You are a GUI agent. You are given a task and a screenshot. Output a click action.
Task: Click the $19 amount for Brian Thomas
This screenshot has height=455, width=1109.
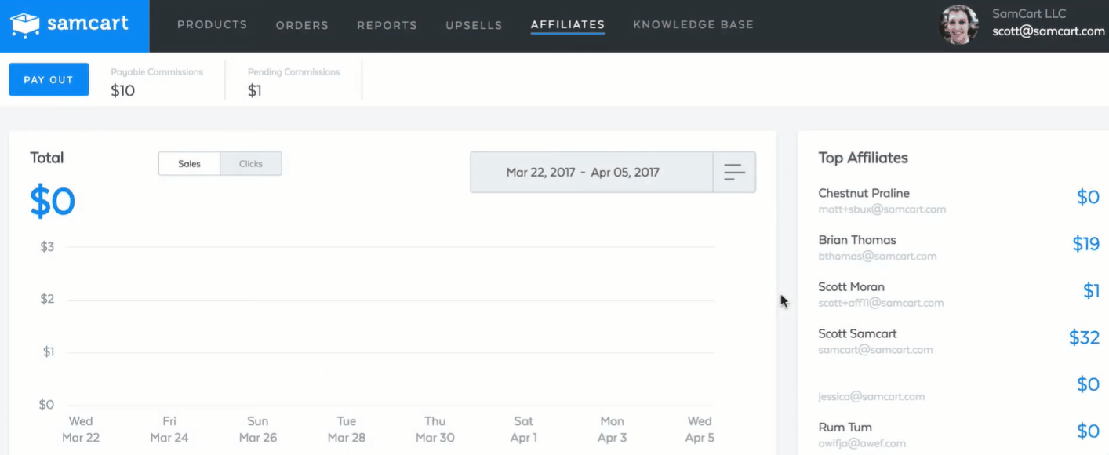pos(1086,244)
